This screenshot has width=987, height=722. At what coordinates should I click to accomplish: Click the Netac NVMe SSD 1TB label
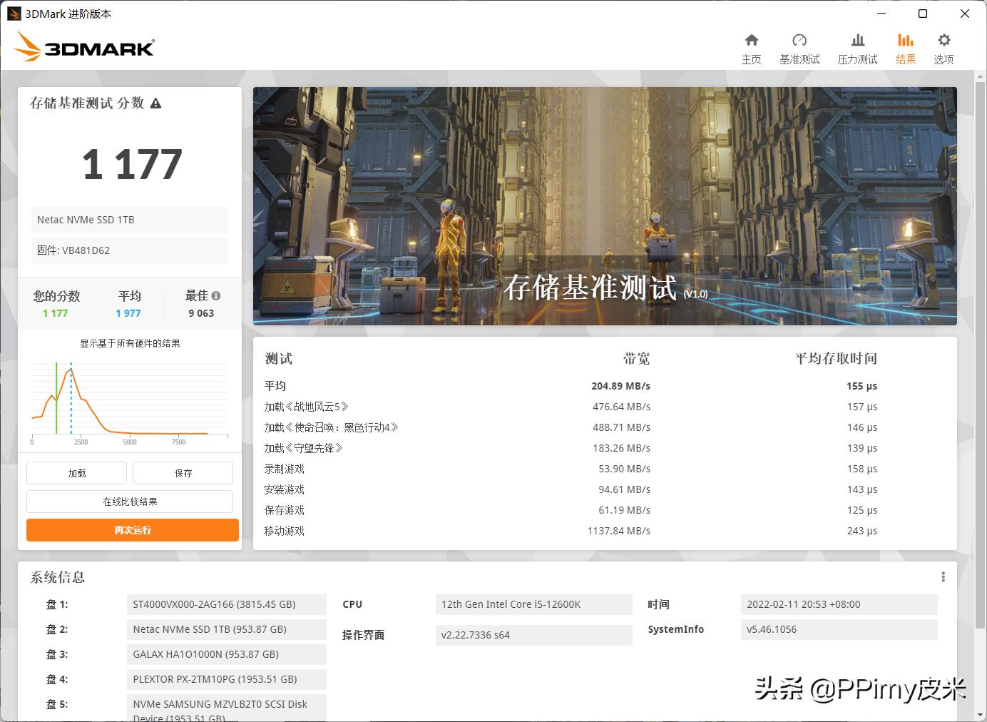(129, 220)
